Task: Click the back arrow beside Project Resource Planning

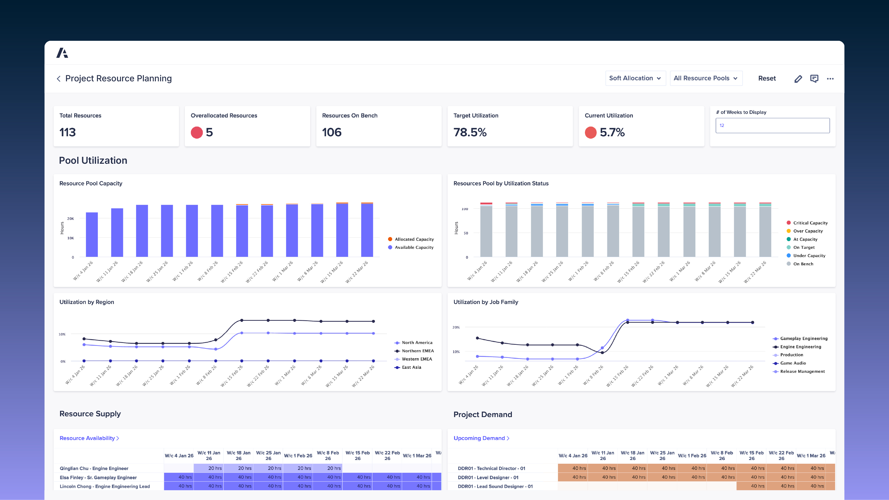Action: [x=59, y=79]
